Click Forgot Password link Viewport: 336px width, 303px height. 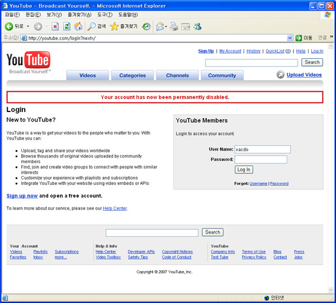(279, 184)
